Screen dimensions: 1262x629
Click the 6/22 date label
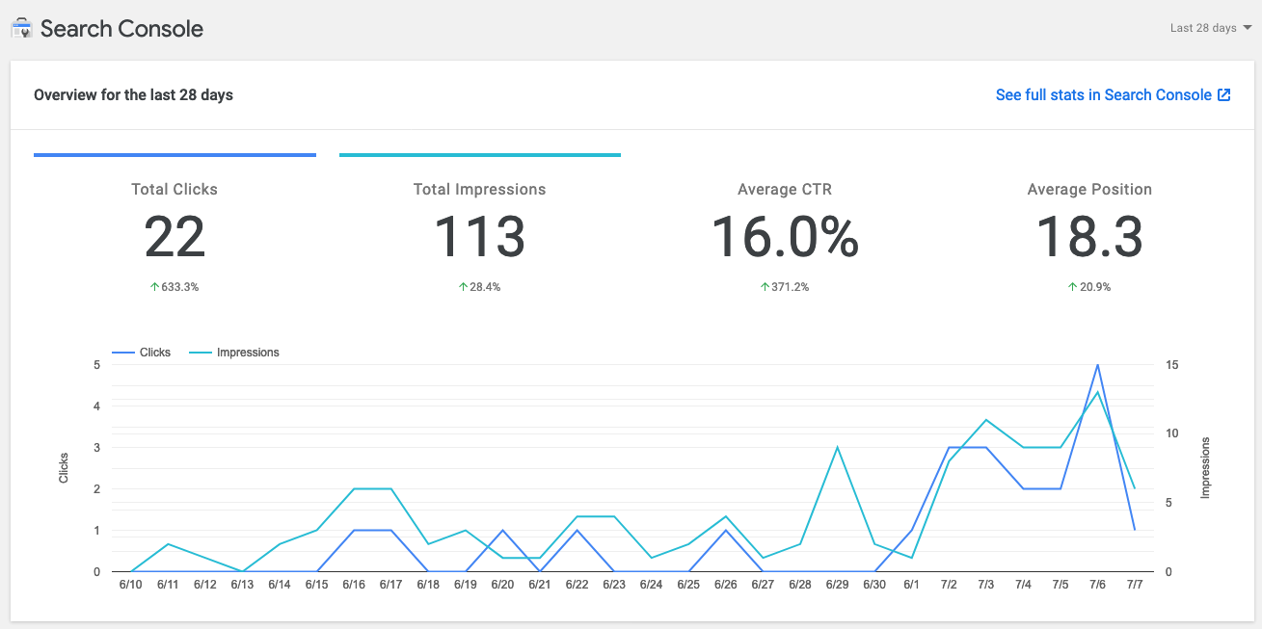click(577, 585)
